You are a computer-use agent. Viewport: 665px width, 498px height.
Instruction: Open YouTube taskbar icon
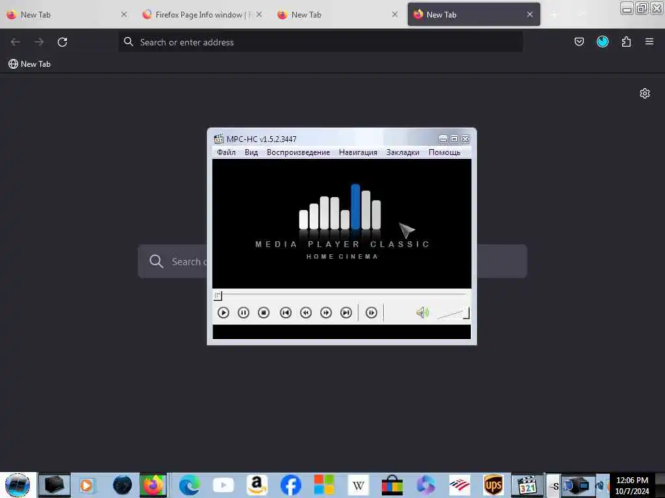223,485
